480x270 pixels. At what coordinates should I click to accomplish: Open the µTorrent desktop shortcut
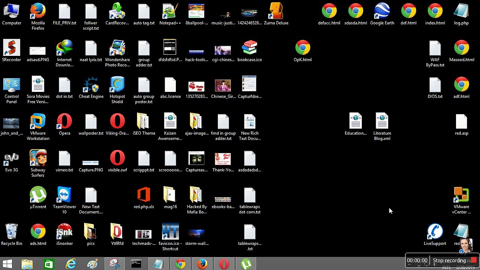coord(38,196)
